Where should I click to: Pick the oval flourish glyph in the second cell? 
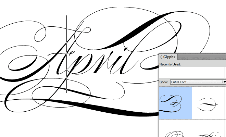tap(208, 103)
